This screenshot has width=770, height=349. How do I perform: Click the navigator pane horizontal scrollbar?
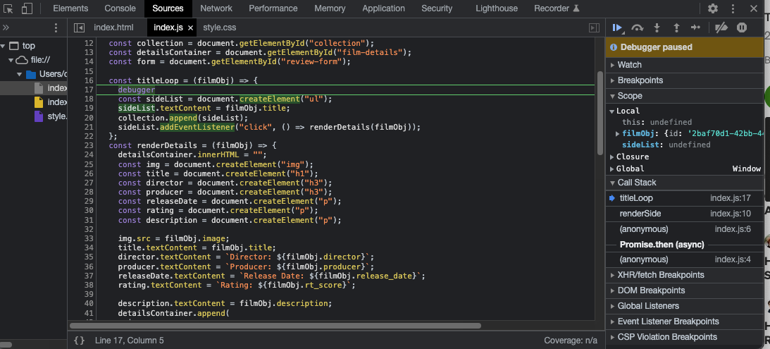(6, 345)
